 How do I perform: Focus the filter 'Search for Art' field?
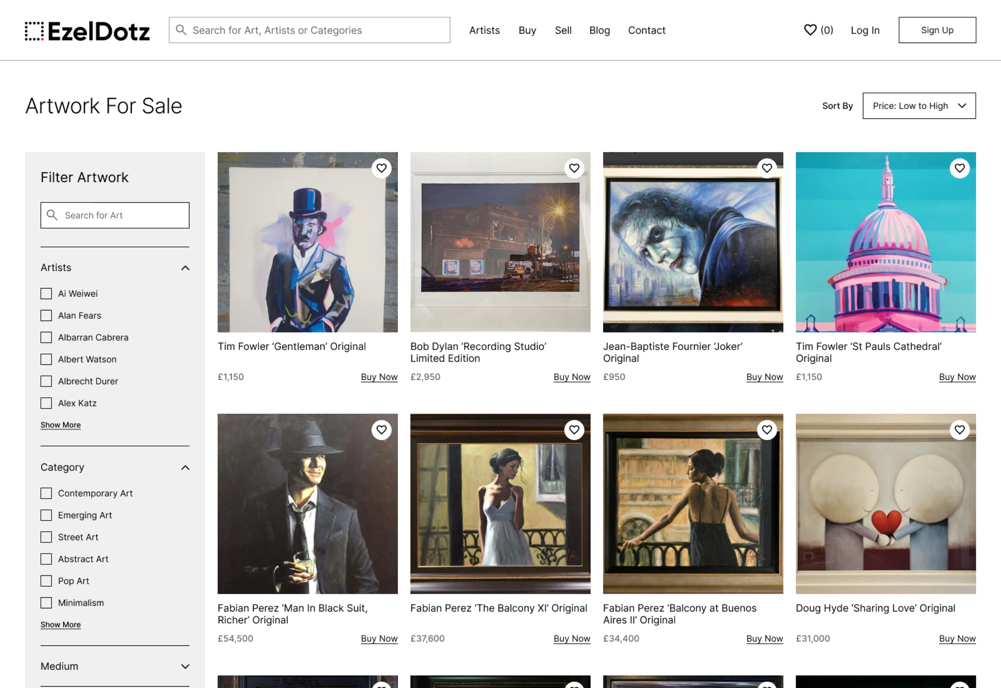coord(115,215)
